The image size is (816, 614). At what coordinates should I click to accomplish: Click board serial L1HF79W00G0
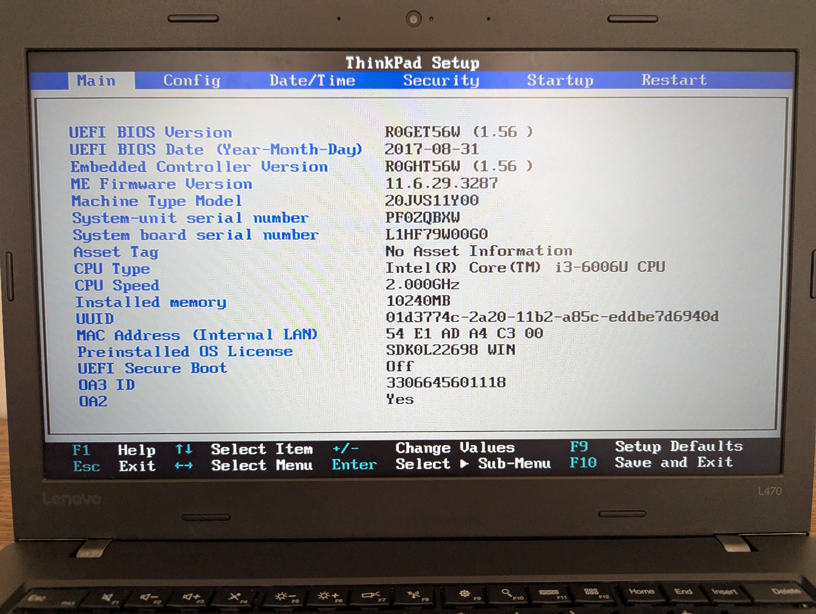437,234
